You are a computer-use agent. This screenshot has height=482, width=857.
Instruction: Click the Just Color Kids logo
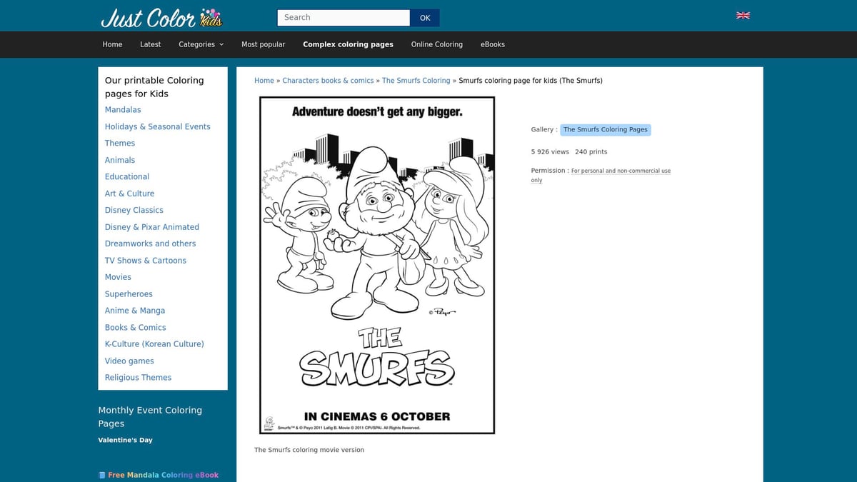(x=162, y=17)
